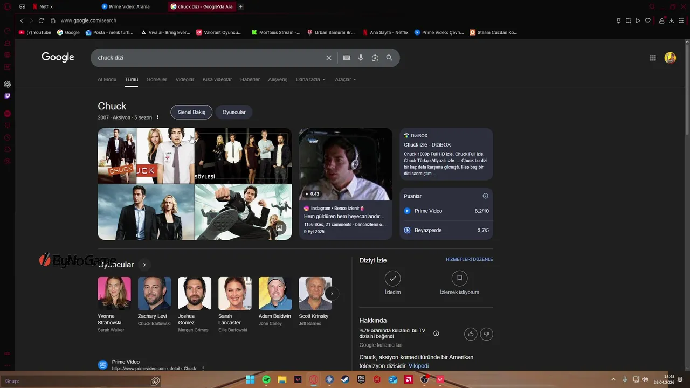
Task: Click the Windows Start button
Action: point(250,379)
